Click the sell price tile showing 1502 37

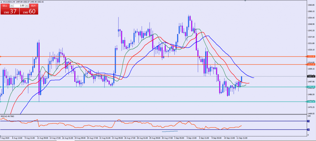click(9, 11)
